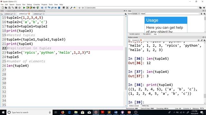The width and height of the screenshot is (206, 115).
Task: Go forward with right arrow
Action: click(x=83, y=8)
